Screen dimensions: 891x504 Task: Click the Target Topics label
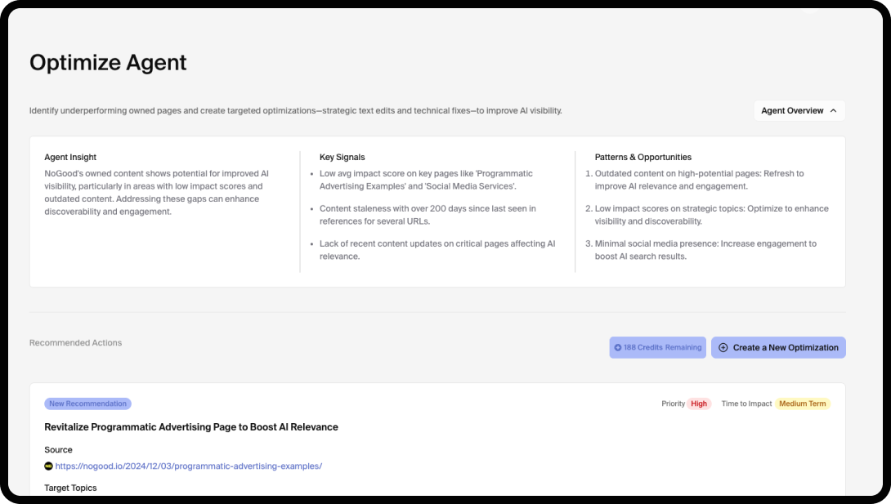coord(70,488)
